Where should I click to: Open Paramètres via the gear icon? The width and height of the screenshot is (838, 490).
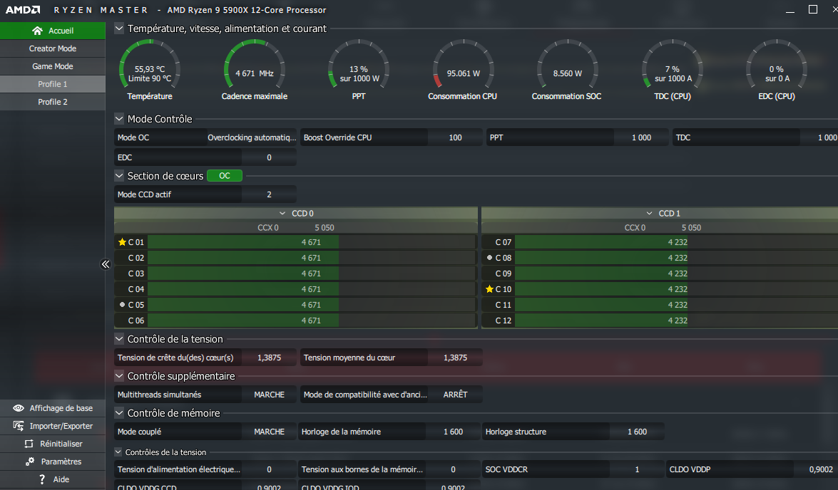coord(30,462)
